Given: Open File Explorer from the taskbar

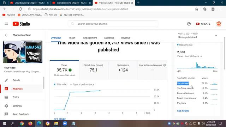Looking at the screenshot, I should tap(56, 123).
